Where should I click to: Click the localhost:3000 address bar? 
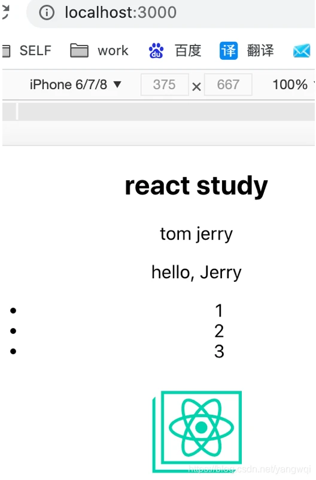(x=172, y=13)
